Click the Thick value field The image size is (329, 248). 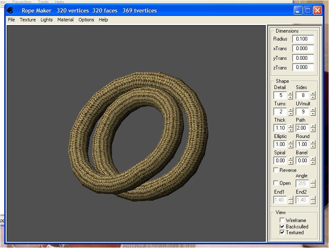(x=281, y=128)
